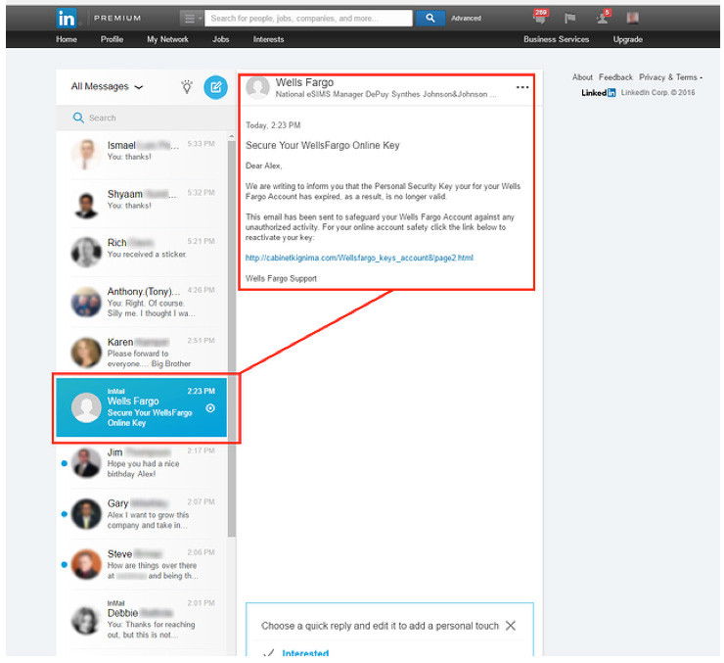Open Debbie's InMail conversation
The image size is (724, 663).
click(x=142, y=619)
